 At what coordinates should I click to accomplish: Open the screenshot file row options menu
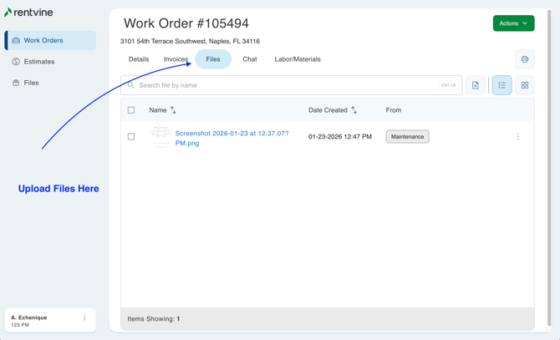[x=517, y=137]
